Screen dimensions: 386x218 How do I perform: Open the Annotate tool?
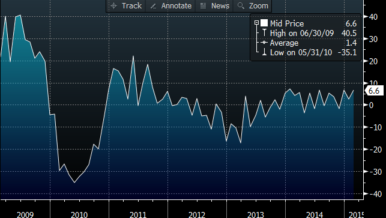point(170,6)
